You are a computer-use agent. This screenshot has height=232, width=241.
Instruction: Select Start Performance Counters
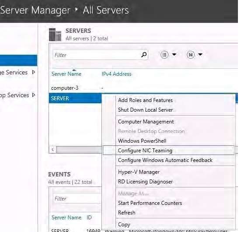150,203
